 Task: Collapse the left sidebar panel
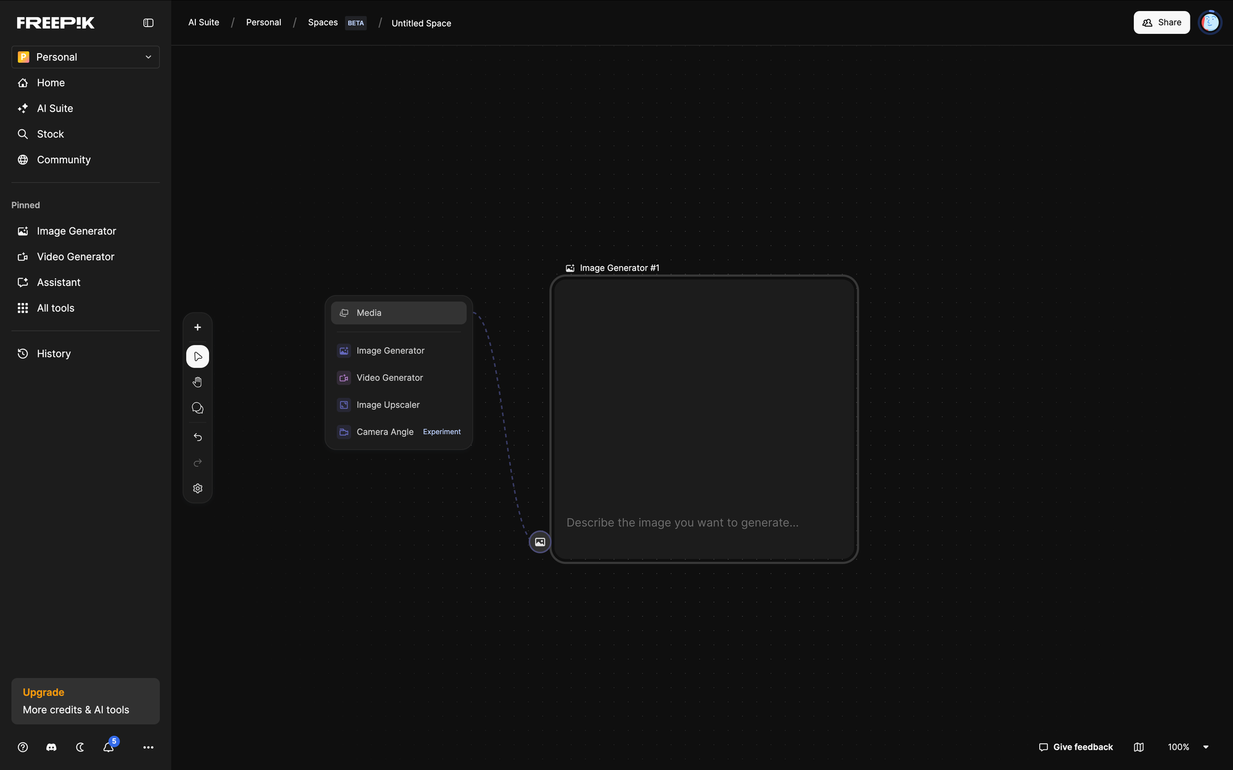coord(148,23)
